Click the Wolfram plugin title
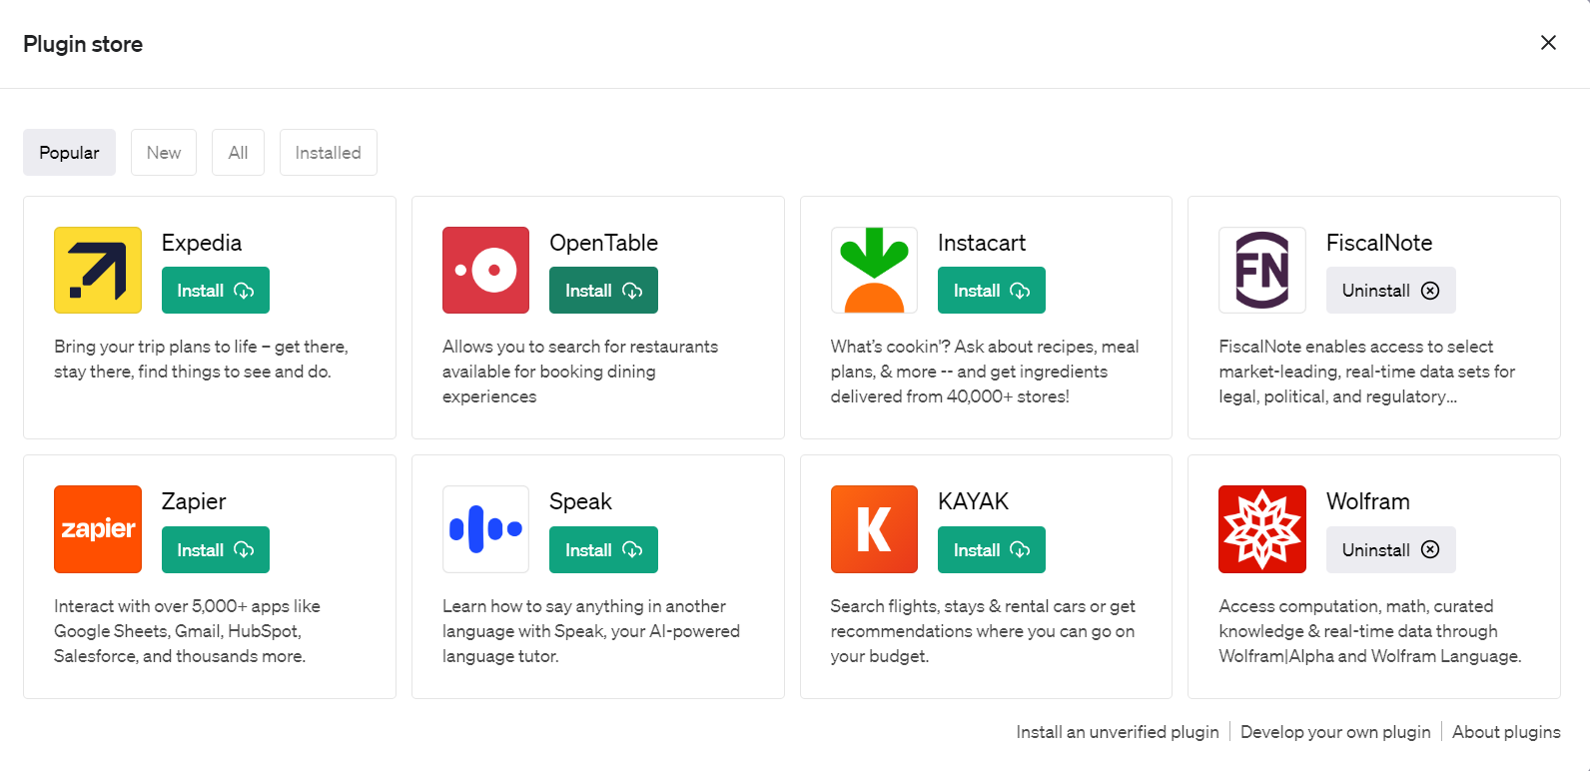The width and height of the screenshot is (1590, 771). tap(1367, 501)
